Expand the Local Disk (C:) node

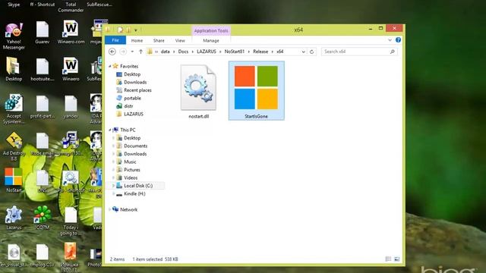tap(113, 186)
